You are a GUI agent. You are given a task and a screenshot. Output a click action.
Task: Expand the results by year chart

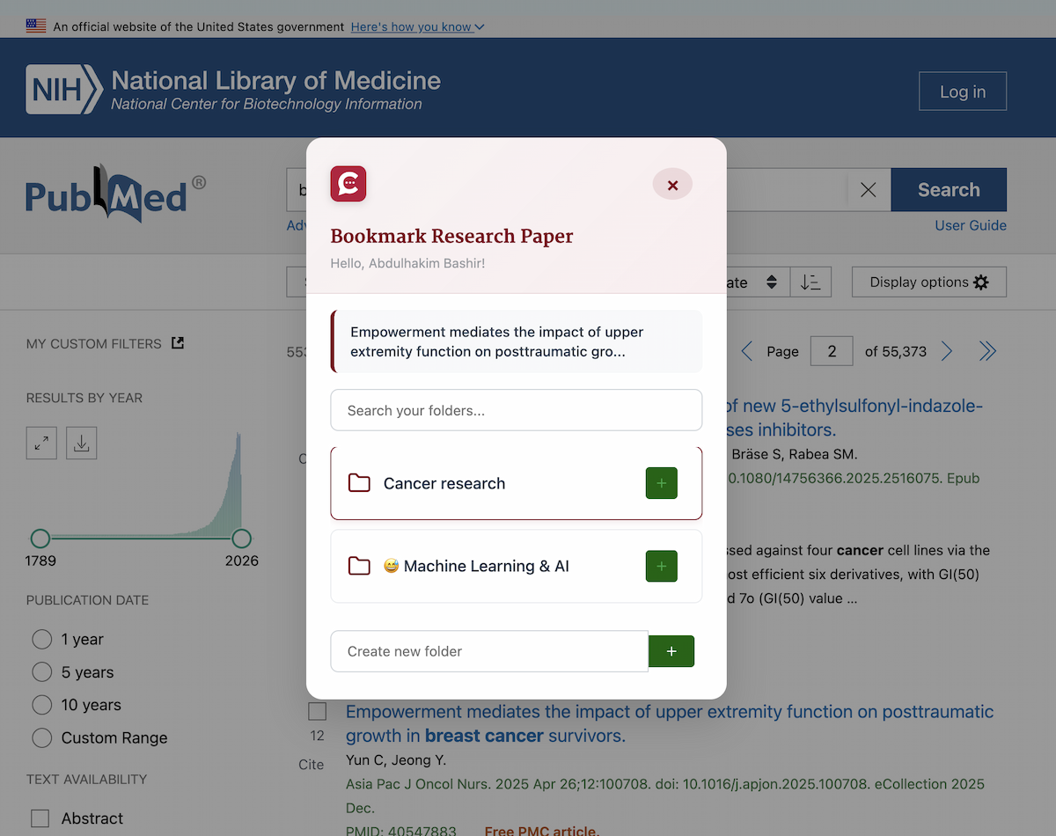(x=41, y=444)
